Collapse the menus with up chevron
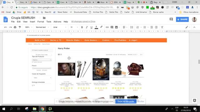200x112 pixels. (x=194, y=27)
